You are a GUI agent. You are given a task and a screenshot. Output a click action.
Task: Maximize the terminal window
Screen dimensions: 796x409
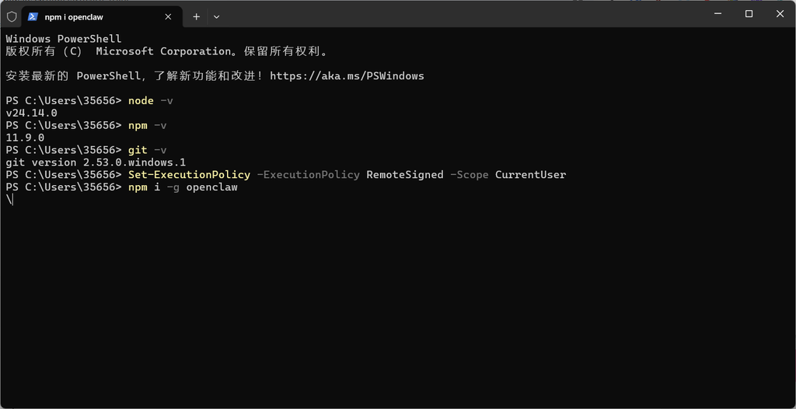click(749, 14)
